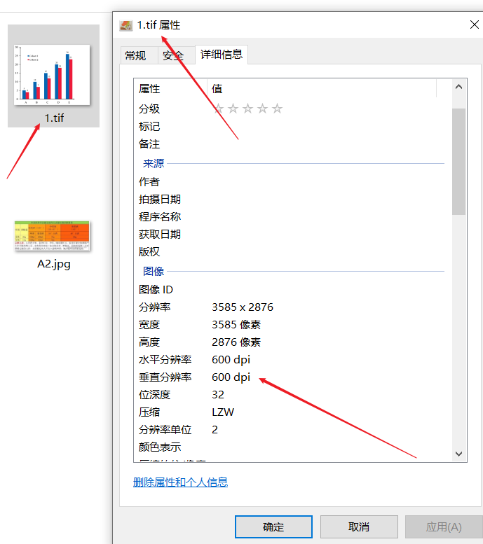Screen dimensions: 483x544
Task: Select the 分级 property row label
Action: pos(149,109)
